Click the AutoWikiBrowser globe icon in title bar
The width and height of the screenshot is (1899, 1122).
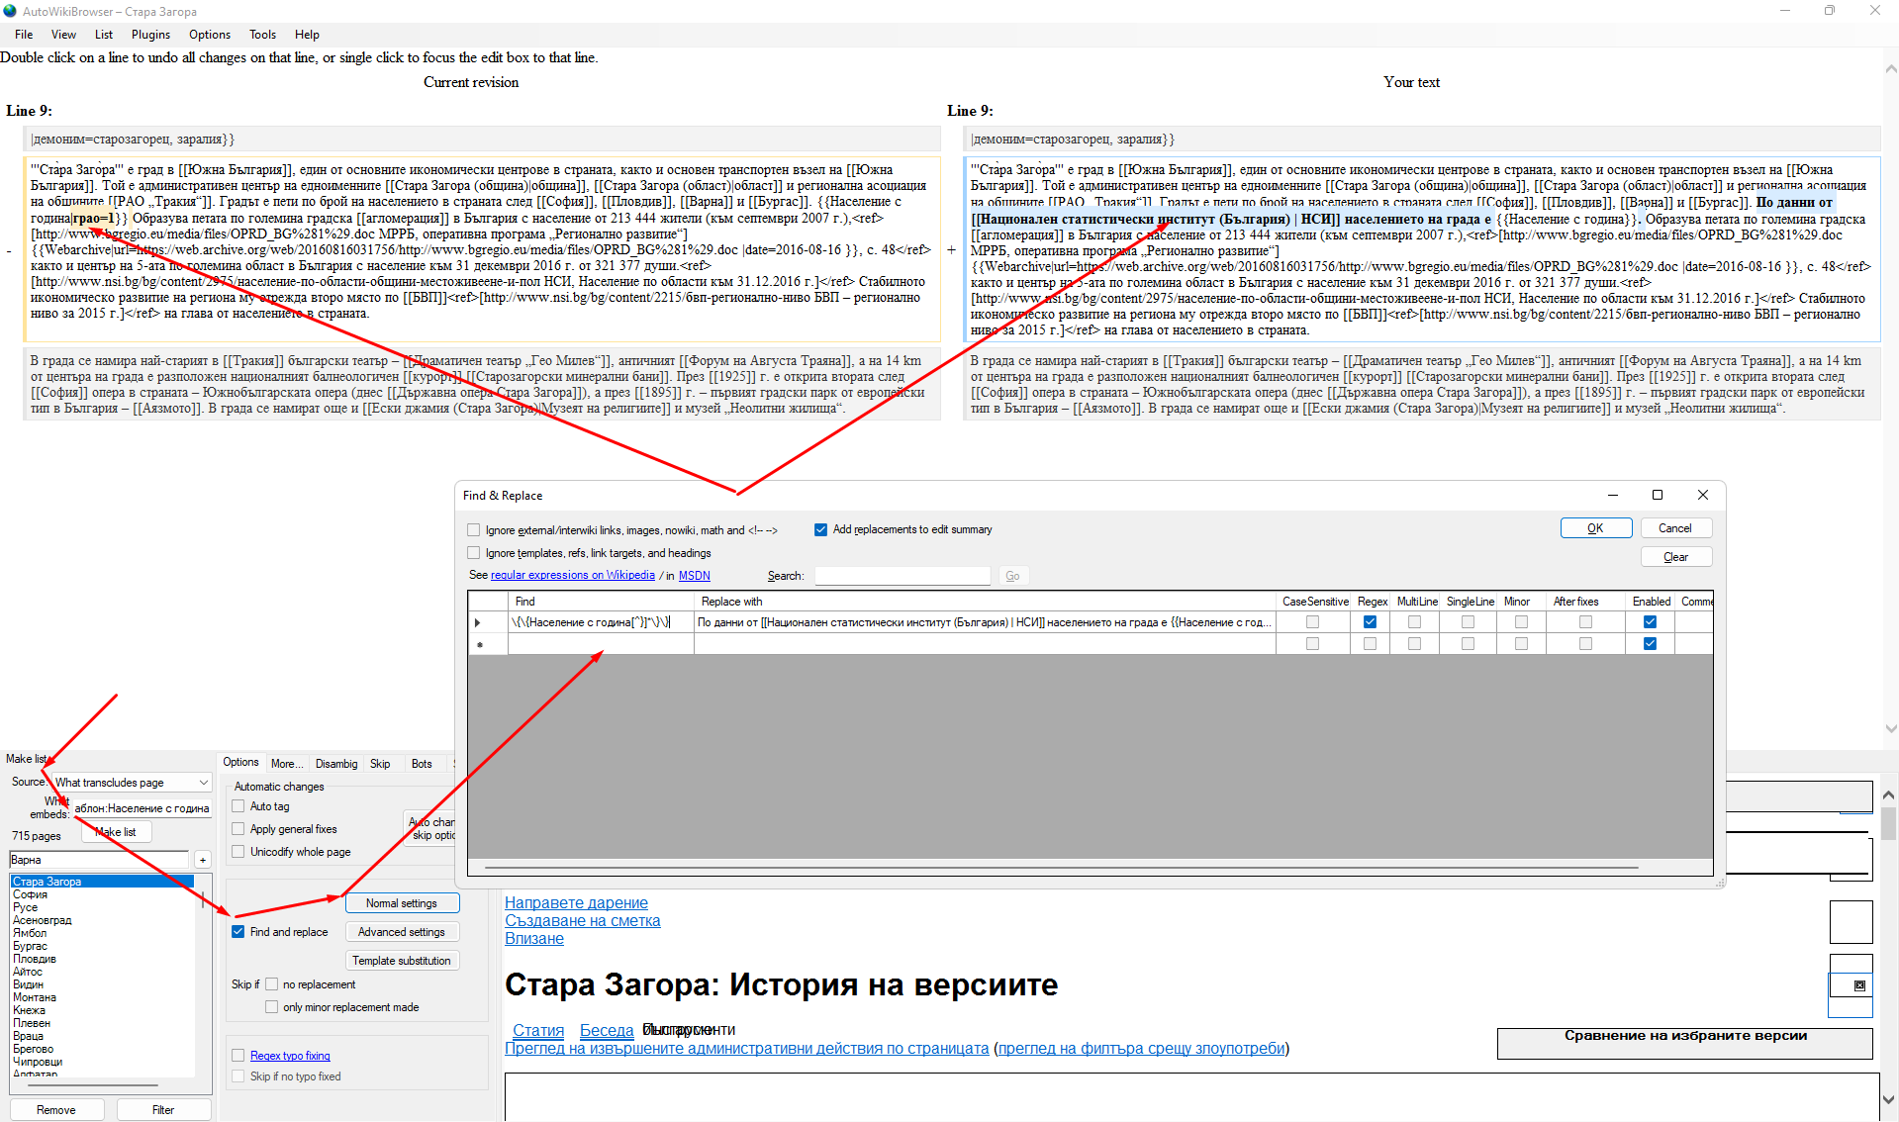point(10,11)
